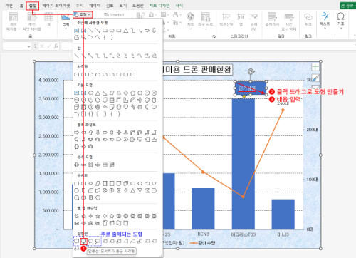Click the 공유 (Share) button

click(347, 6)
